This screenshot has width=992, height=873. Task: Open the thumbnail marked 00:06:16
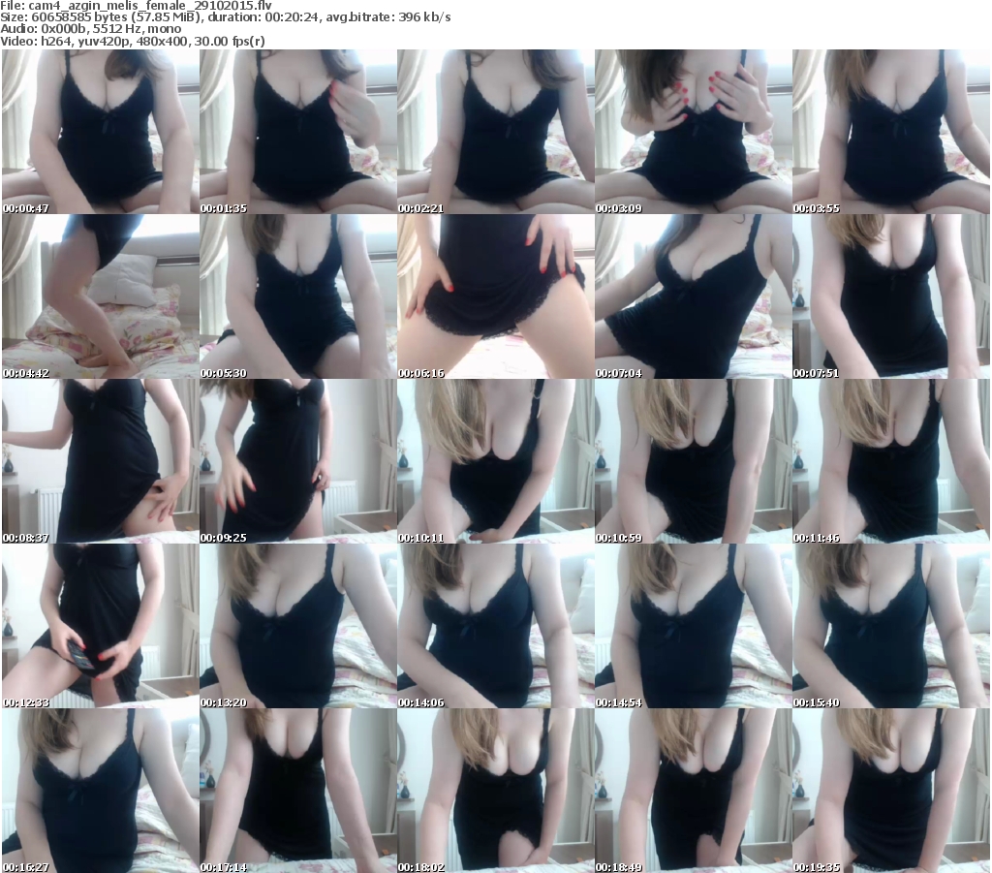point(495,296)
